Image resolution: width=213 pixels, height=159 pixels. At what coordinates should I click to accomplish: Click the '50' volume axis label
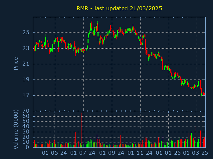coord(26,121)
